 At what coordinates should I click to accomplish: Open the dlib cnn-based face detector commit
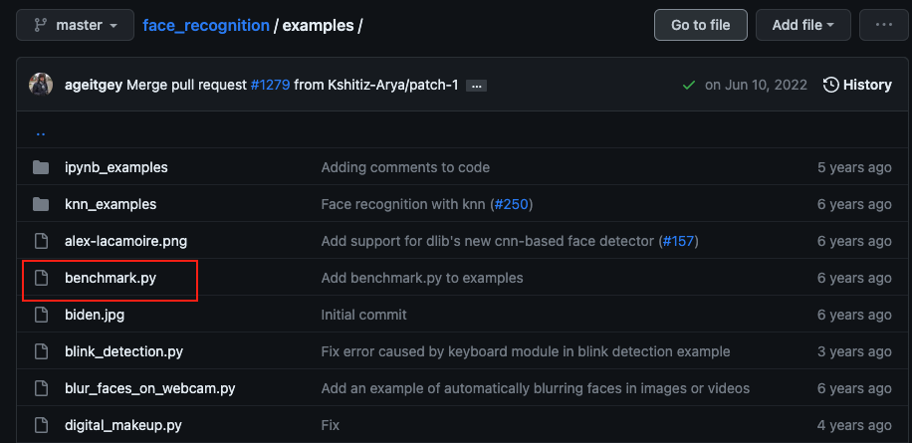488,241
